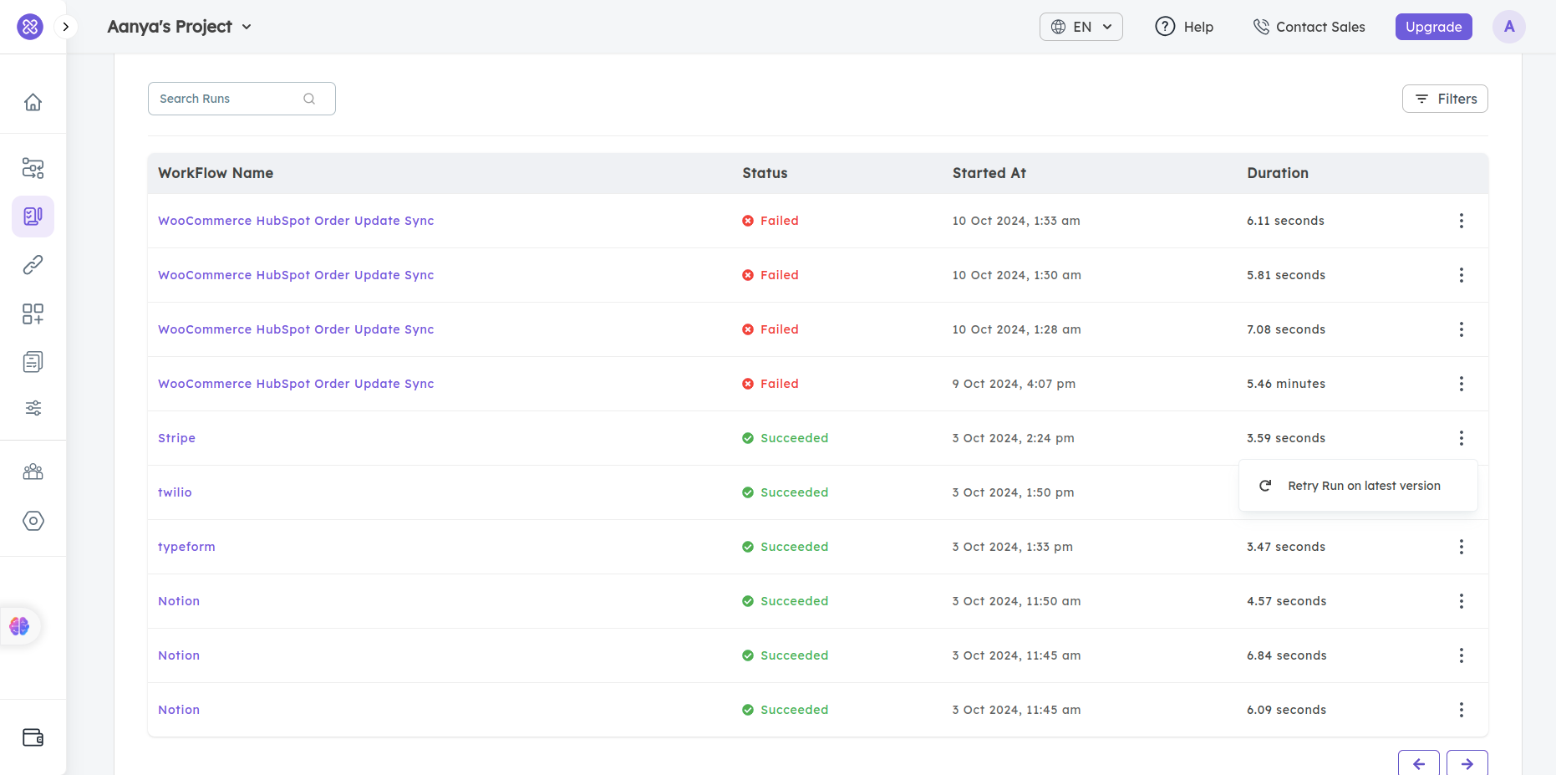Open options menu for typeform run
This screenshot has height=775, width=1556.
point(1461,547)
